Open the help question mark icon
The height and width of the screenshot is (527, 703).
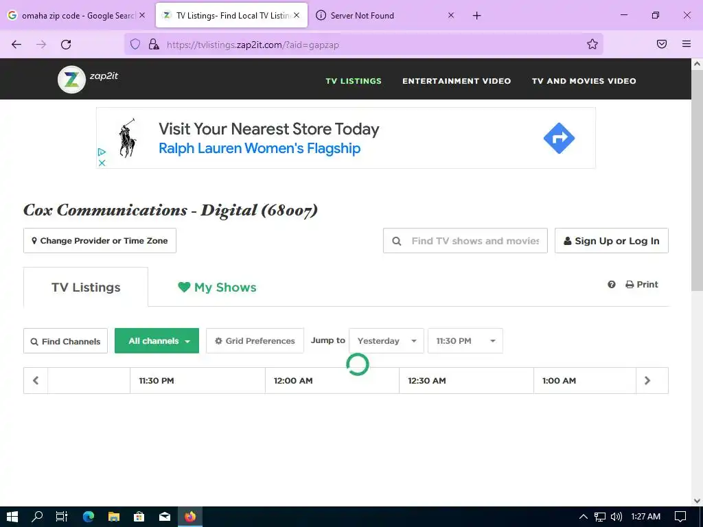point(612,285)
